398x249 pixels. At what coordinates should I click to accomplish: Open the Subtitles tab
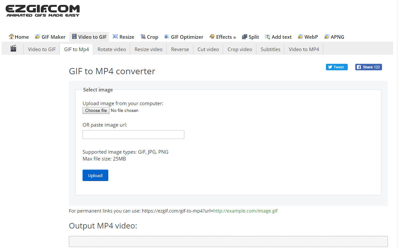[x=270, y=49]
